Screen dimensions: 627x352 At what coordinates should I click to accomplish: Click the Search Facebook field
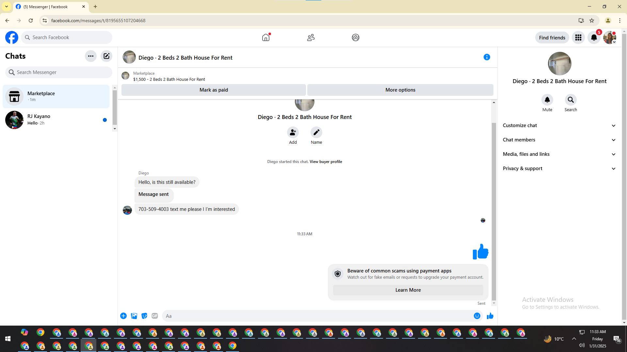[x=67, y=37]
